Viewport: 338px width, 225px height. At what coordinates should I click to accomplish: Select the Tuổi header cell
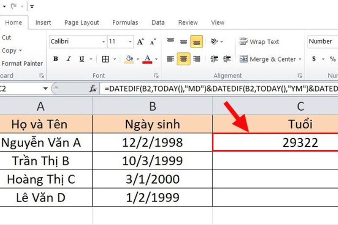pyautogui.click(x=275, y=124)
